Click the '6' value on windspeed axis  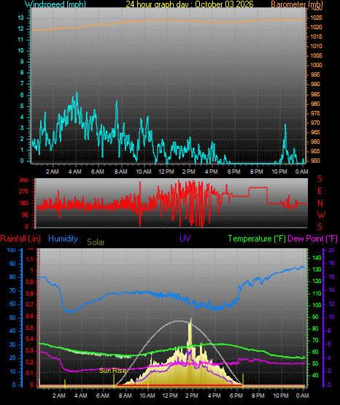click(22, 95)
